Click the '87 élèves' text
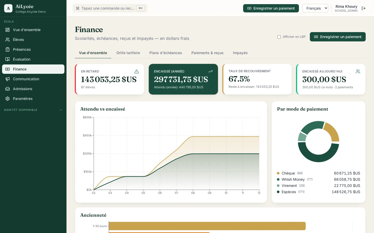The image size is (374, 233). coord(88,87)
